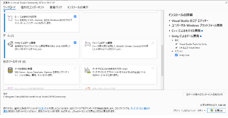Click the license hyperlink
Image resolution: width=228 pixels, height=118 pixels.
[42, 108]
